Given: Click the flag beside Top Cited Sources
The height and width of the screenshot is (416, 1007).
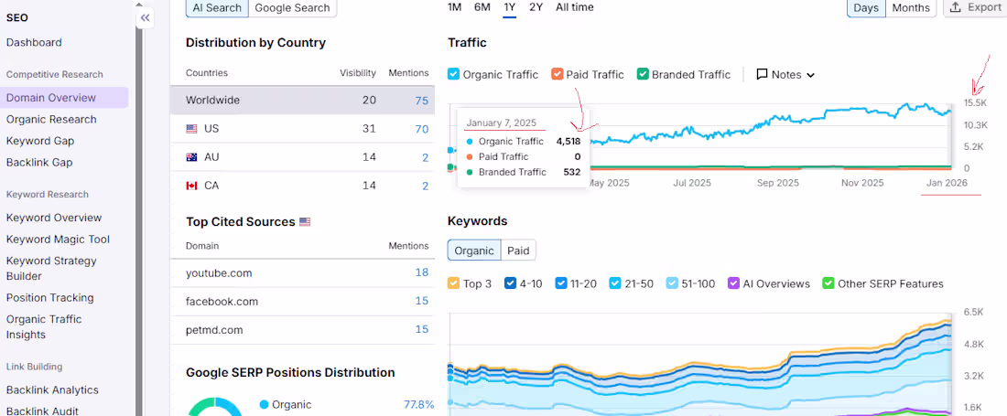Looking at the screenshot, I should [305, 222].
